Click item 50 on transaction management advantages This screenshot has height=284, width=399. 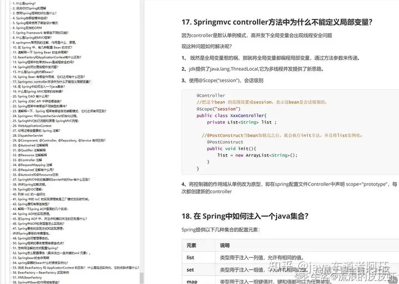[x=38, y=243]
